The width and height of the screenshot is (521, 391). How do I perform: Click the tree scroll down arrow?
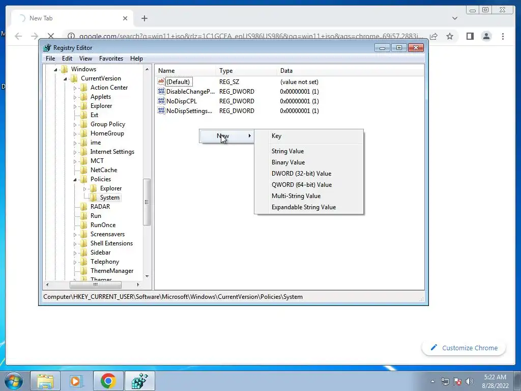[x=147, y=276]
